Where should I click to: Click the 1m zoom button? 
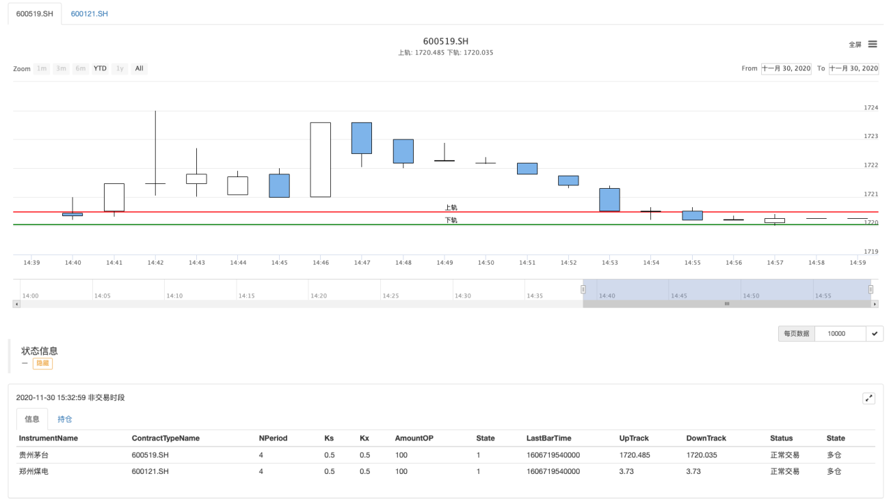[42, 68]
